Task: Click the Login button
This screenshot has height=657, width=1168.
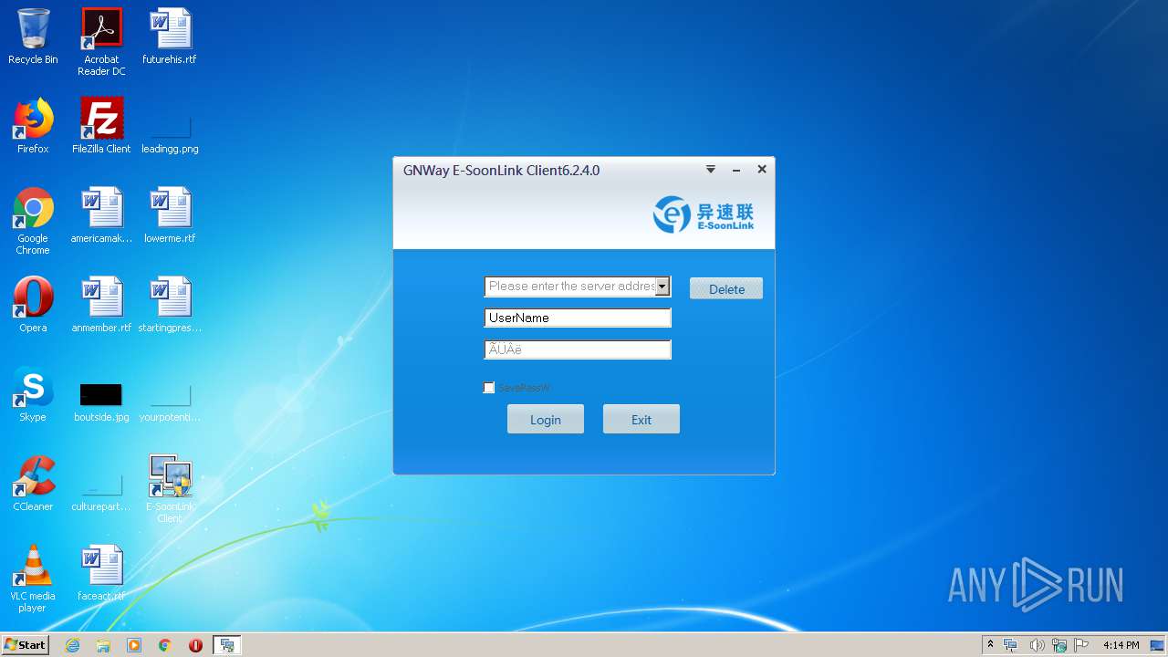Action: click(546, 420)
